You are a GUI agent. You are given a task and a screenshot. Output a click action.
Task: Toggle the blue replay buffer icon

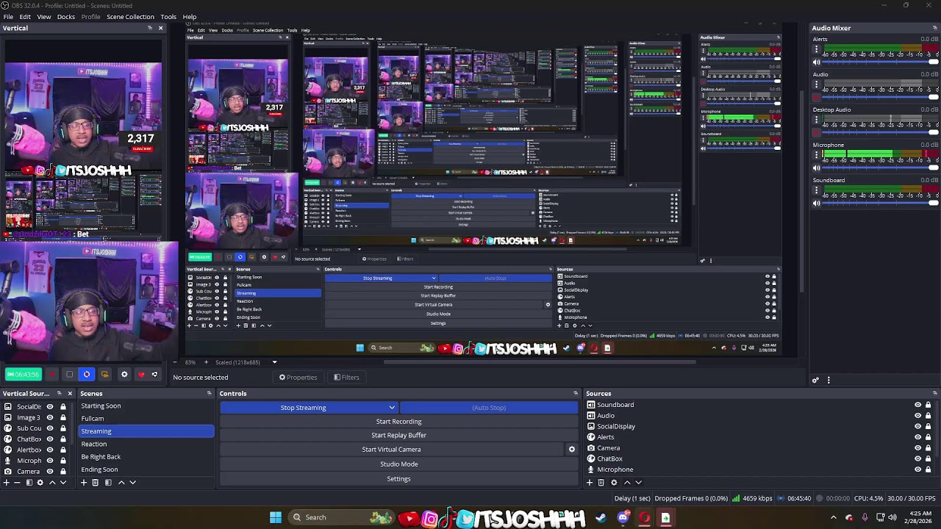[87, 375]
